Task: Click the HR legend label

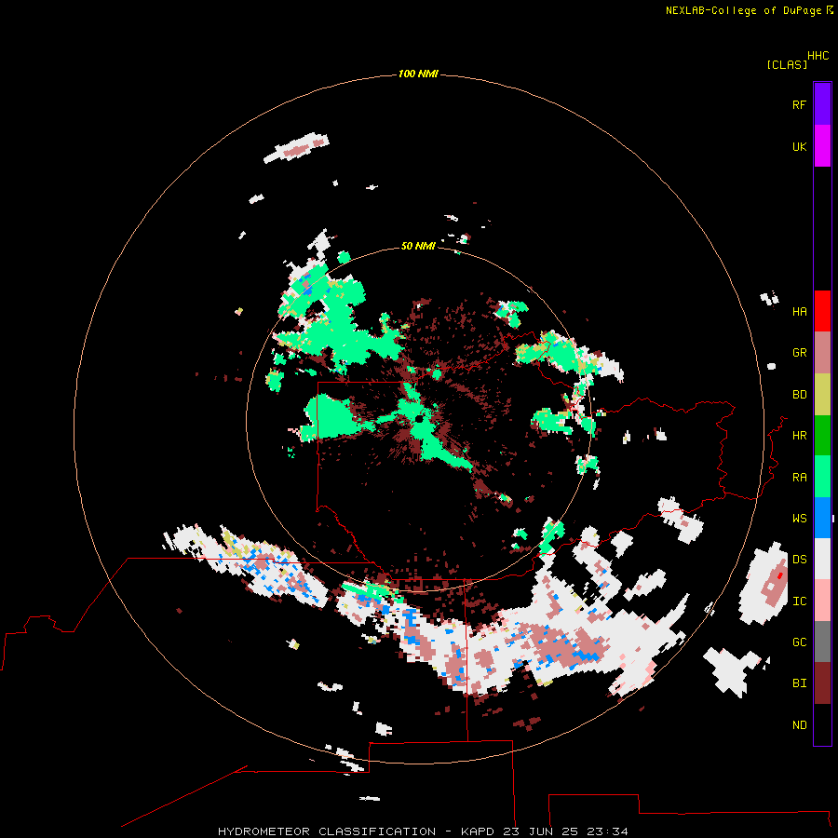Action: pyautogui.click(x=799, y=436)
